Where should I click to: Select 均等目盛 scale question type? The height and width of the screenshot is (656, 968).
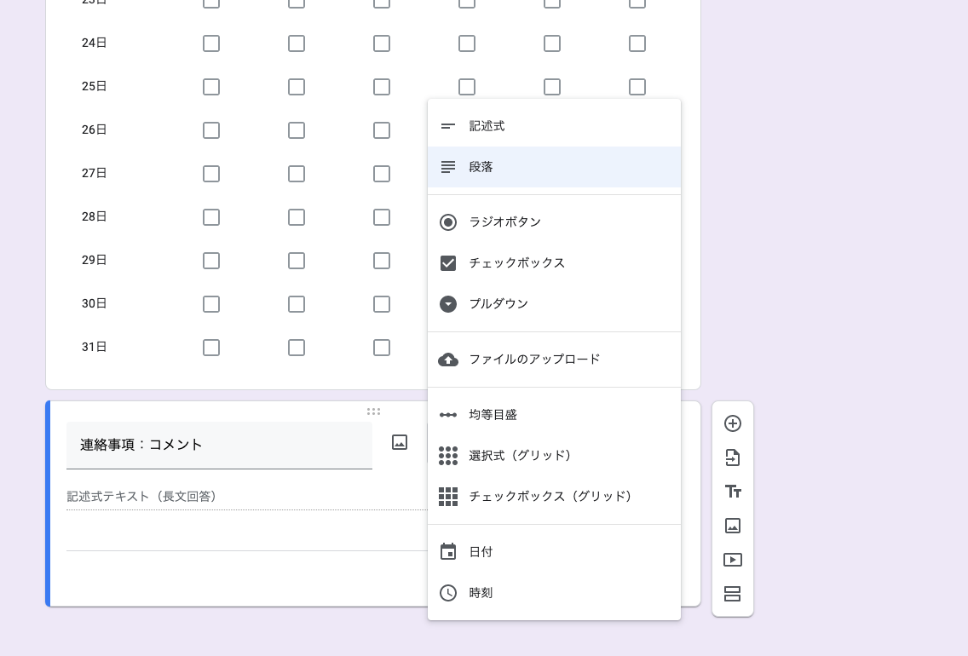click(x=494, y=414)
